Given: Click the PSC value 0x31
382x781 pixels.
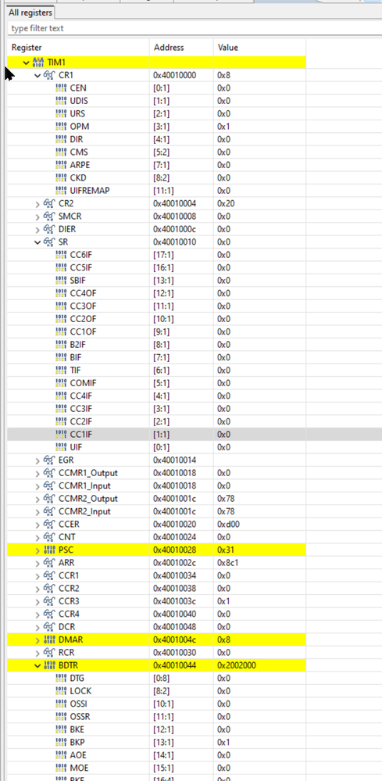Looking at the screenshot, I should pyautogui.click(x=226, y=550).
